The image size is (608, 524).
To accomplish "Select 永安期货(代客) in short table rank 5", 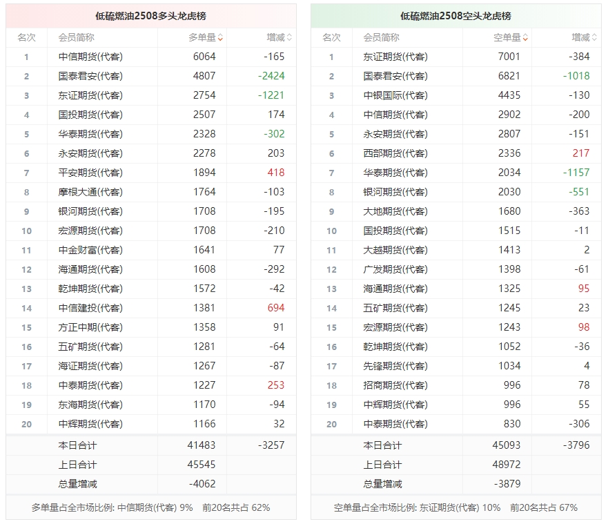I will tap(395, 134).
